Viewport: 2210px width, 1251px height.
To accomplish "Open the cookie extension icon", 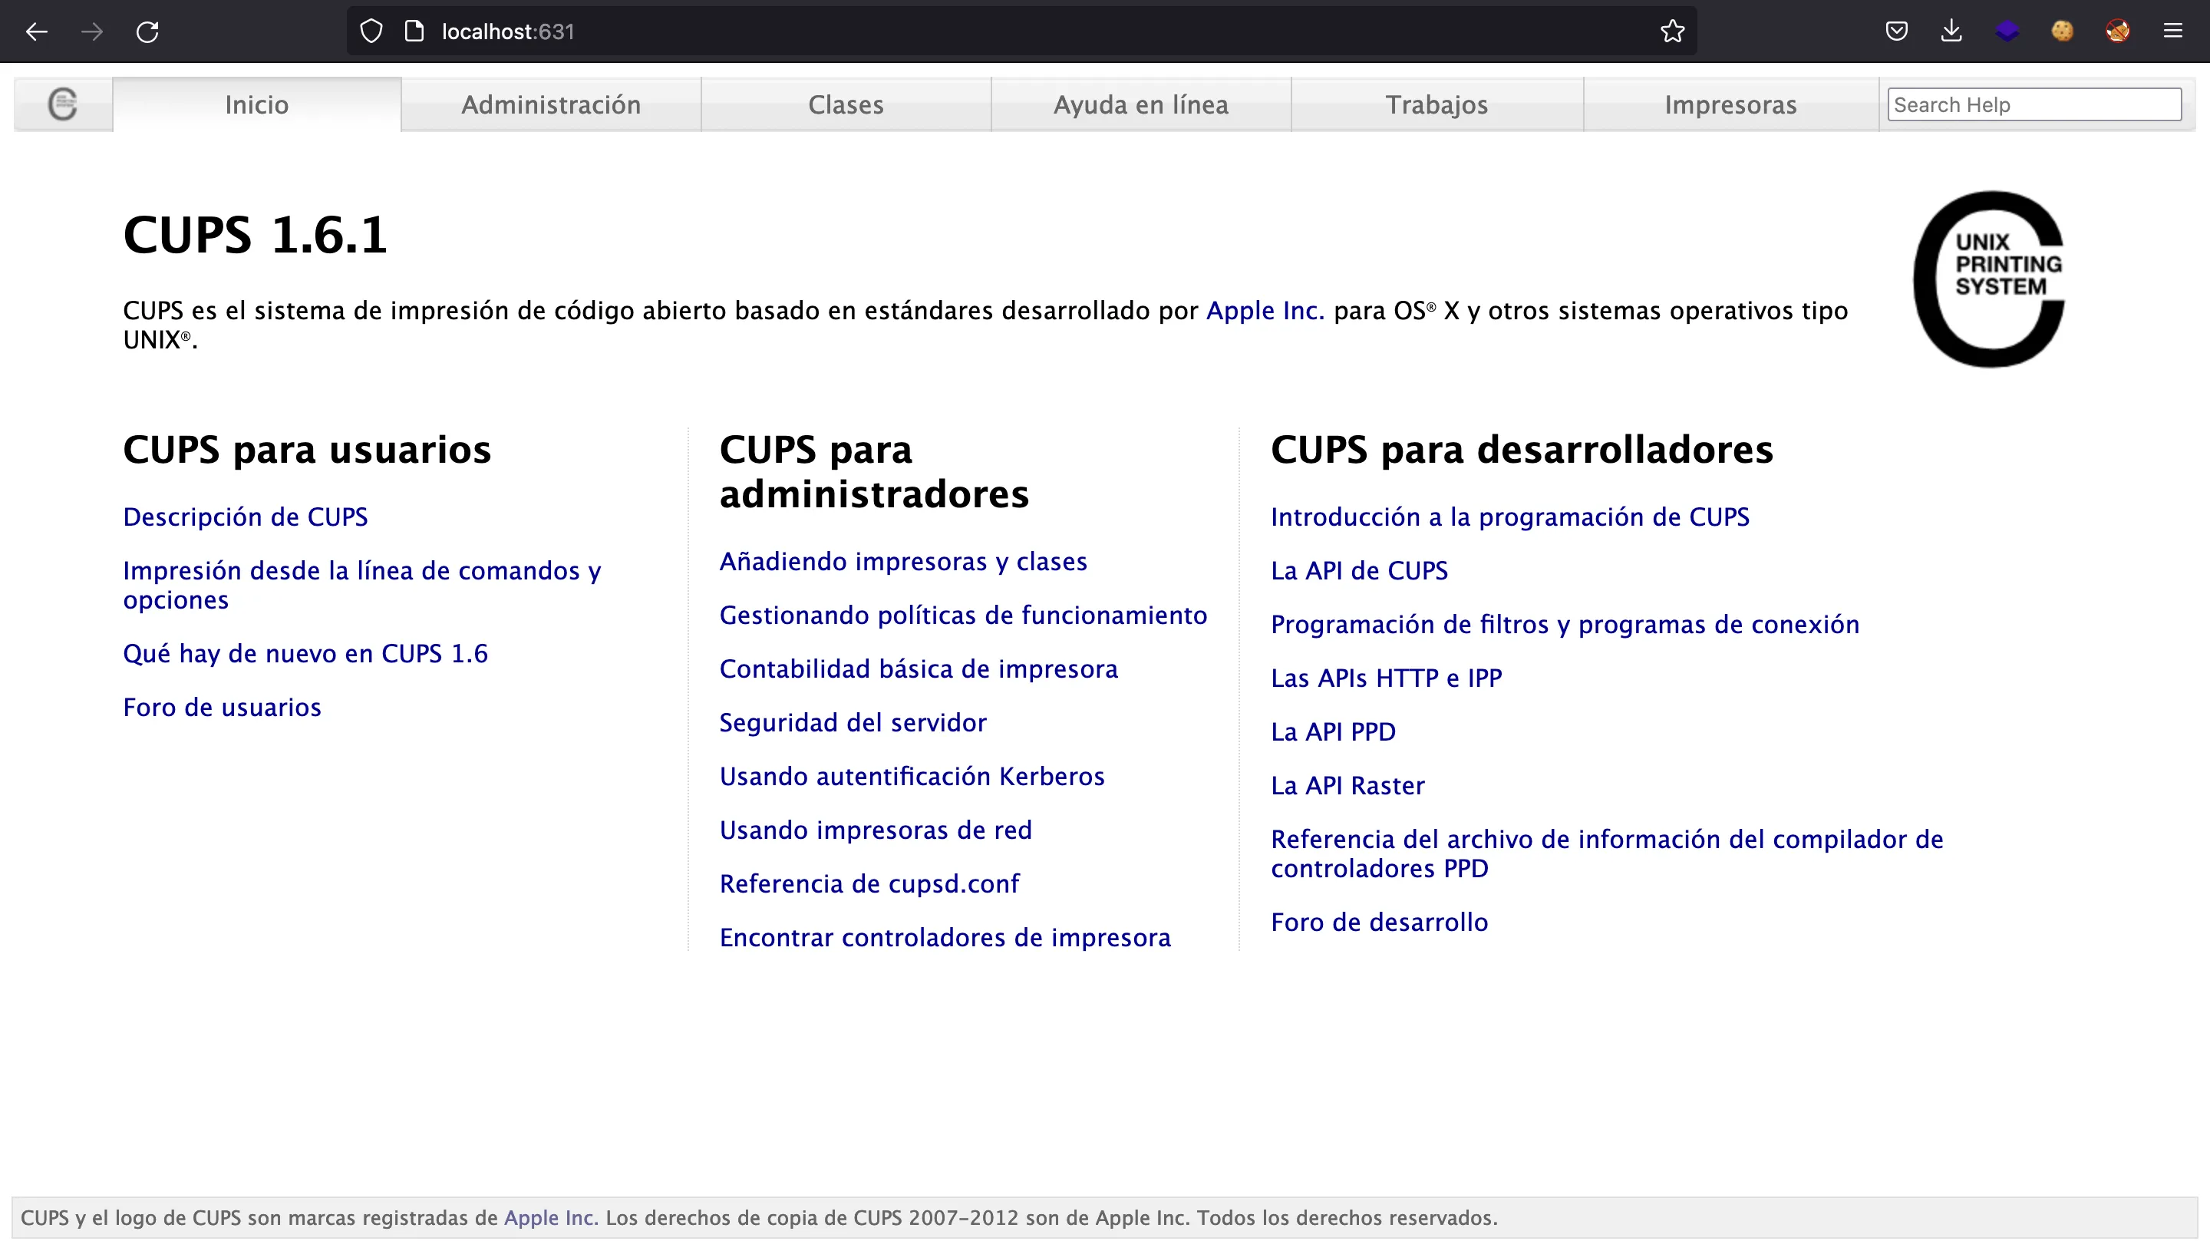I will (2062, 31).
